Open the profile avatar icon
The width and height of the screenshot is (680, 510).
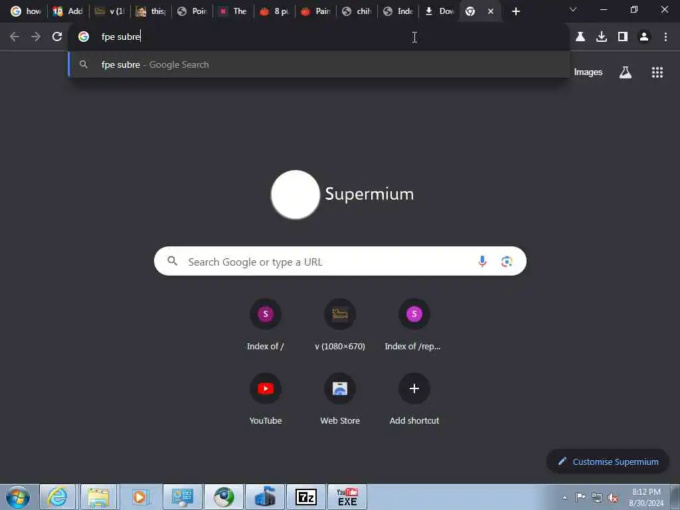[644, 37]
